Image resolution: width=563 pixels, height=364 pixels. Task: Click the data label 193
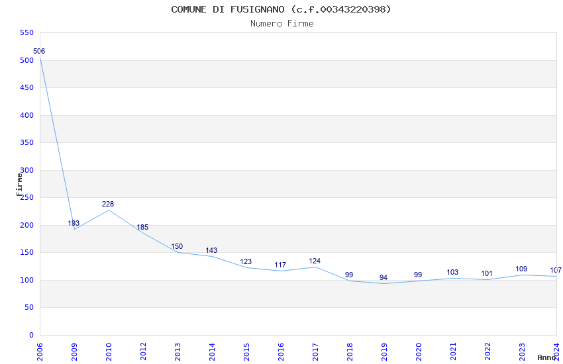74,224
